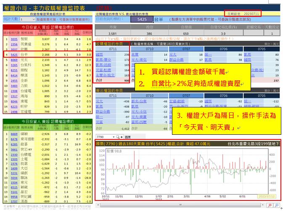
Task: Open stock code 2455 全新 link
Action: (x=14, y=80)
